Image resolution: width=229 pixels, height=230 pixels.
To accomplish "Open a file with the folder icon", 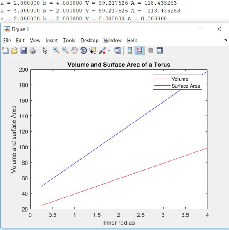I will point(14,50).
